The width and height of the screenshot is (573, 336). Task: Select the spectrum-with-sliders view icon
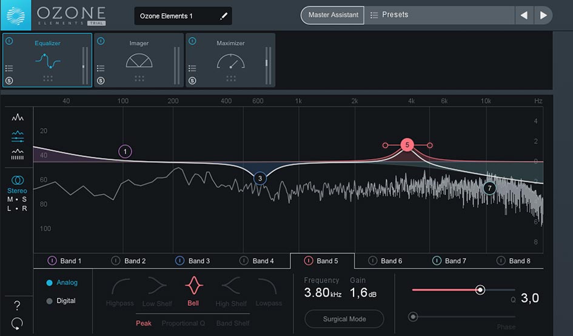(18, 136)
